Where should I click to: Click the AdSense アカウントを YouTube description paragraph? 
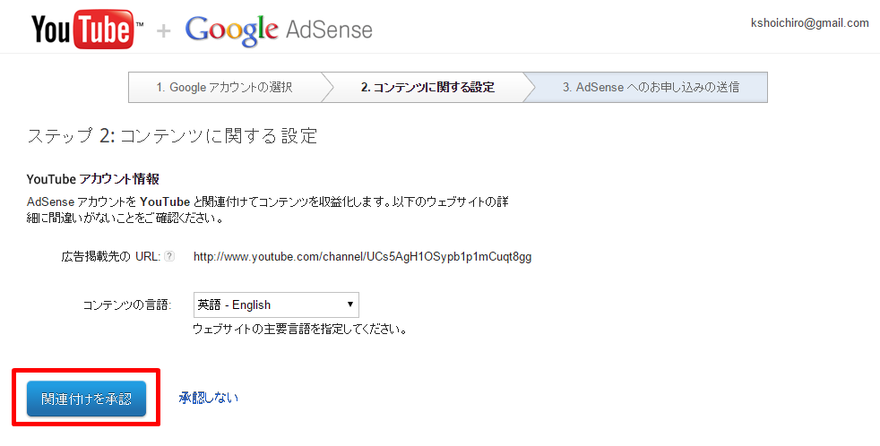tap(268, 210)
